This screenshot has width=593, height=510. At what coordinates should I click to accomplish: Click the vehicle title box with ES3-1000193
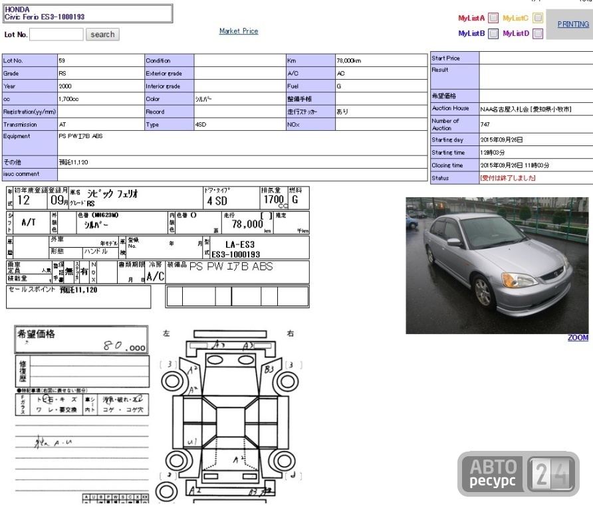[x=88, y=13]
